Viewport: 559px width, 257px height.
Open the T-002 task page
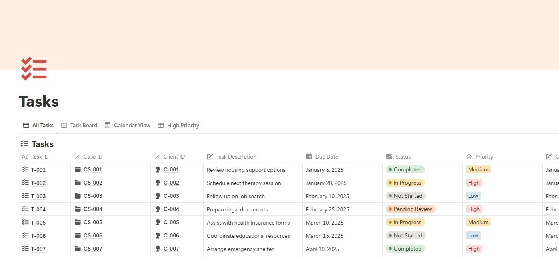pyautogui.click(x=38, y=183)
